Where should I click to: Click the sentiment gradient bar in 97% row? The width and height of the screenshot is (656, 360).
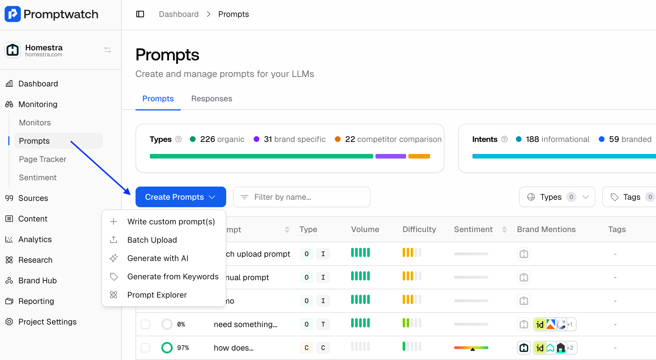pyautogui.click(x=471, y=348)
